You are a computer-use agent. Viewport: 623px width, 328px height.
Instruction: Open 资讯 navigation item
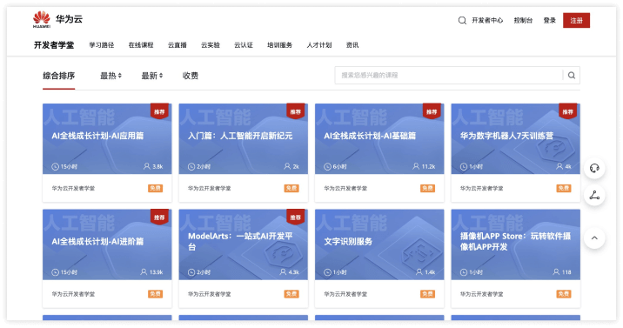point(352,45)
